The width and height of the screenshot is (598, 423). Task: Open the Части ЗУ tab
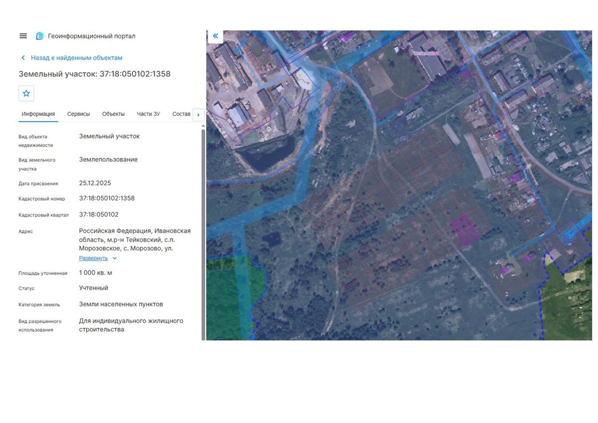149,114
